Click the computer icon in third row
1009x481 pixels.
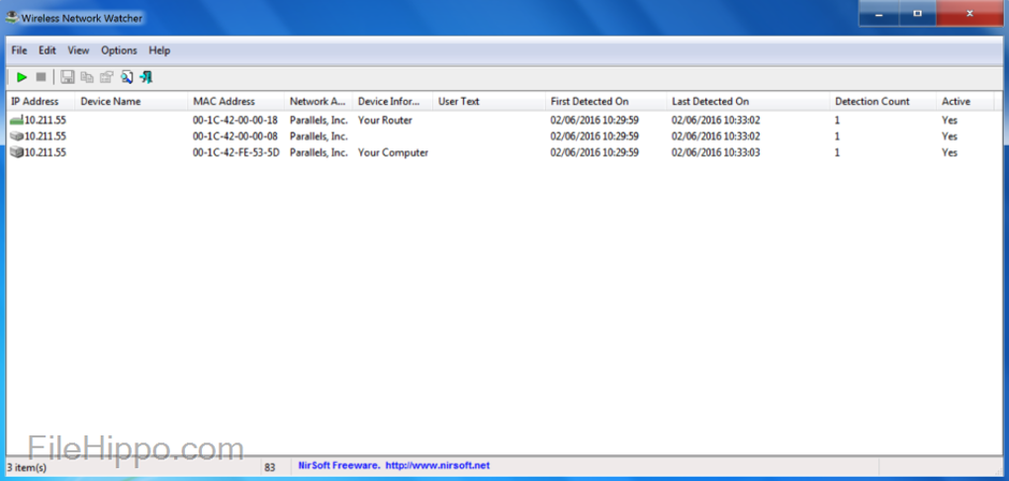tap(16, 153)
